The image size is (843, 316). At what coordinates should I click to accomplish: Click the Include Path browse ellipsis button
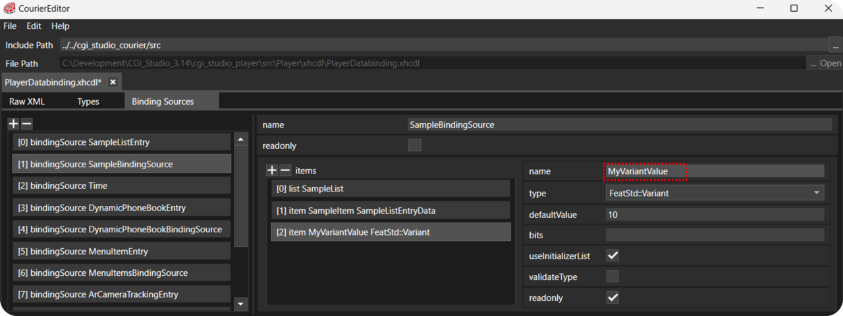click(835, 45)
